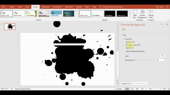Collapse the ribbon chevron
The image size is (170, 95).
point(168,20)
